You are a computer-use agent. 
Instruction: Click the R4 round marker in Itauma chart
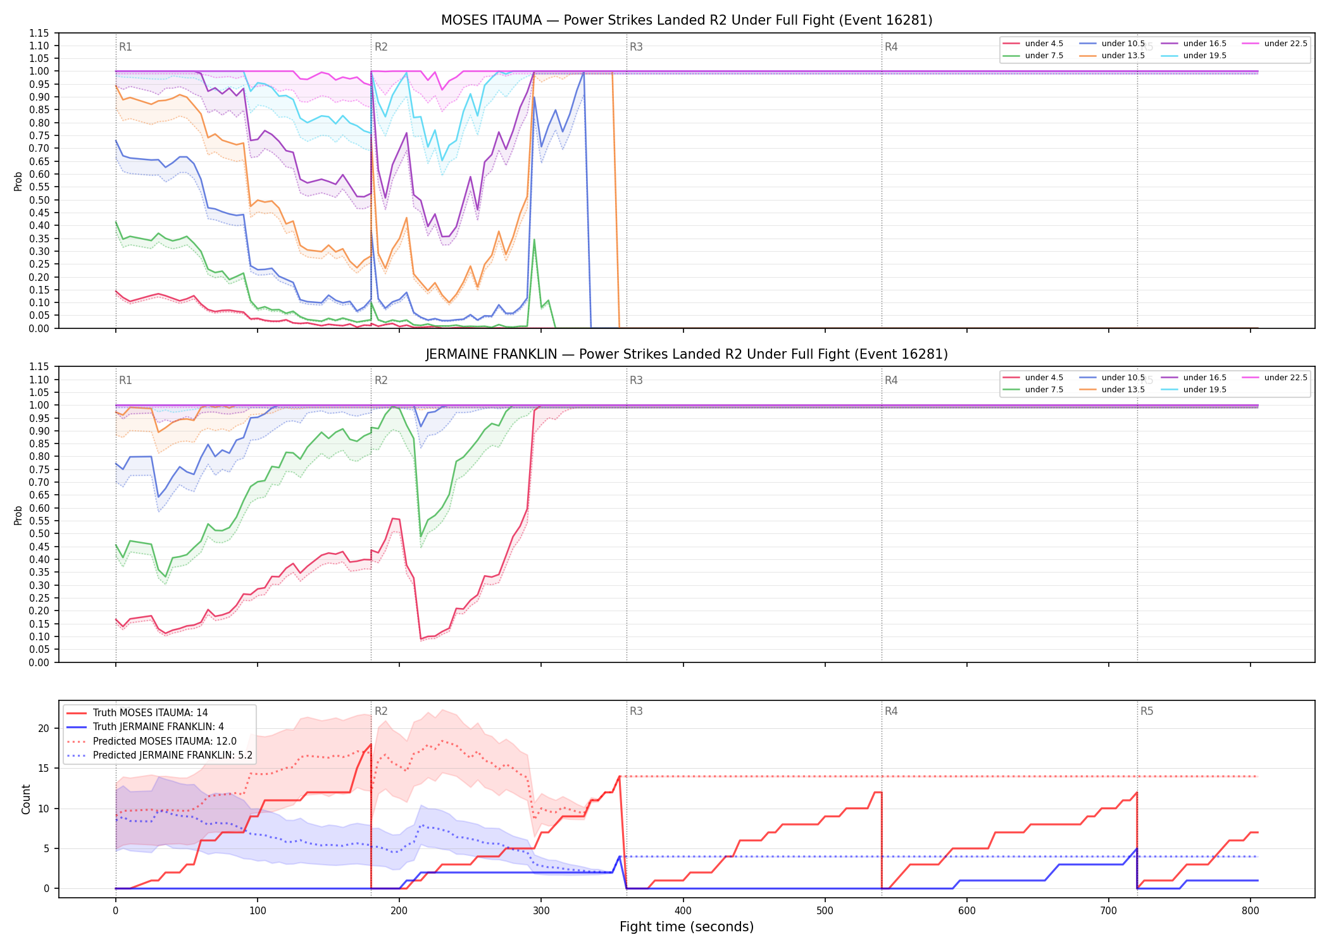tap(891, 47)
